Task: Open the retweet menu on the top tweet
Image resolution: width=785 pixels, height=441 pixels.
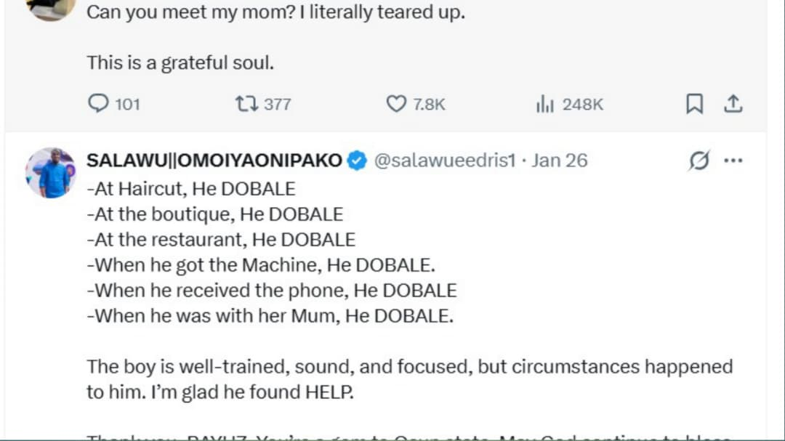Action: coord(246,105)
